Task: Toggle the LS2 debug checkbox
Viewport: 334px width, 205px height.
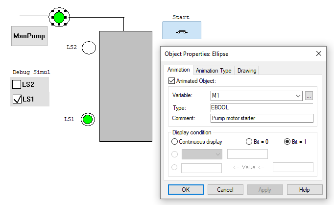Action: [x=17, y=84]
